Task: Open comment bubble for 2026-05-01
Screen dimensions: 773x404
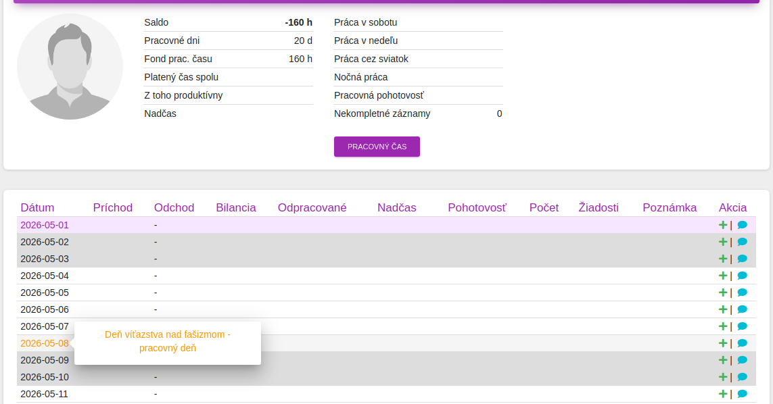Action: [x=742, y=225]
